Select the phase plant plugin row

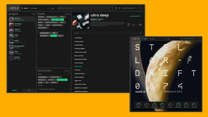(x=22, y=47)
